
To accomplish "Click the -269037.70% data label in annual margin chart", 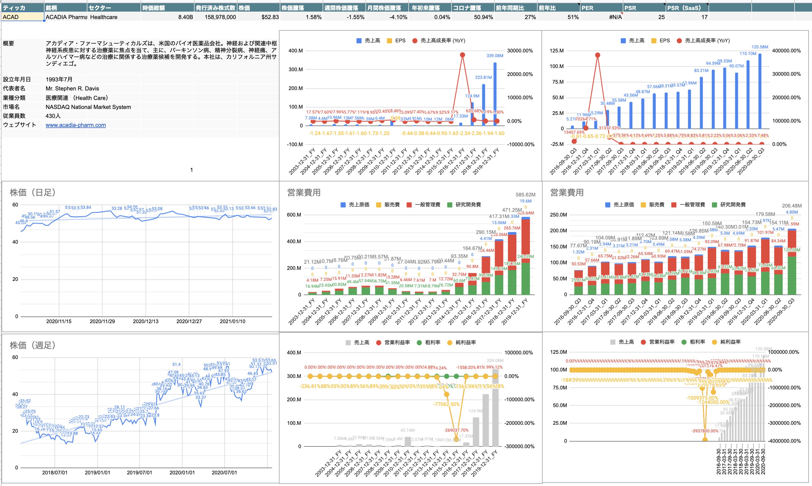I will tap(456, 430).
